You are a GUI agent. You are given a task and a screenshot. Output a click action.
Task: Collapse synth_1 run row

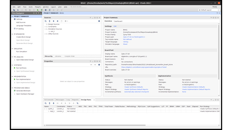click(45, 109)
